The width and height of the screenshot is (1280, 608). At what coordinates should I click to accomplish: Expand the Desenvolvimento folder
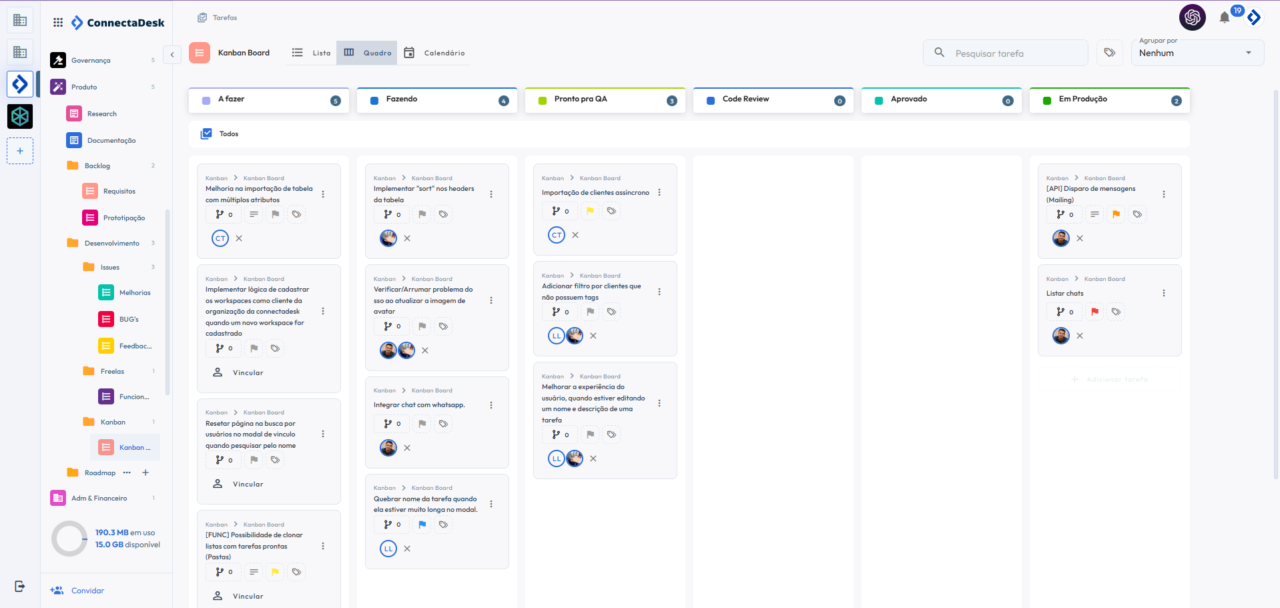(x=111, y=243)
